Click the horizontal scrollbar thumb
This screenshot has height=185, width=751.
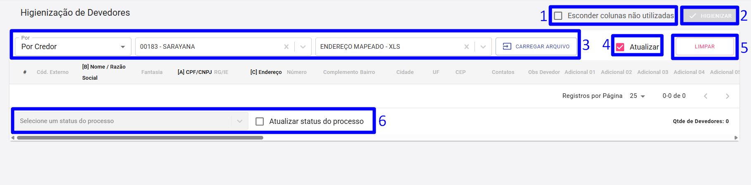140,138
